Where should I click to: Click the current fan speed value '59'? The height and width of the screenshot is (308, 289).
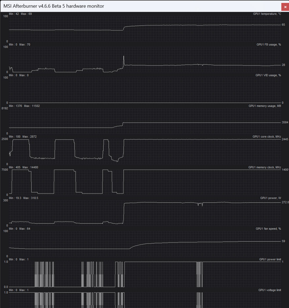point(283,241)
